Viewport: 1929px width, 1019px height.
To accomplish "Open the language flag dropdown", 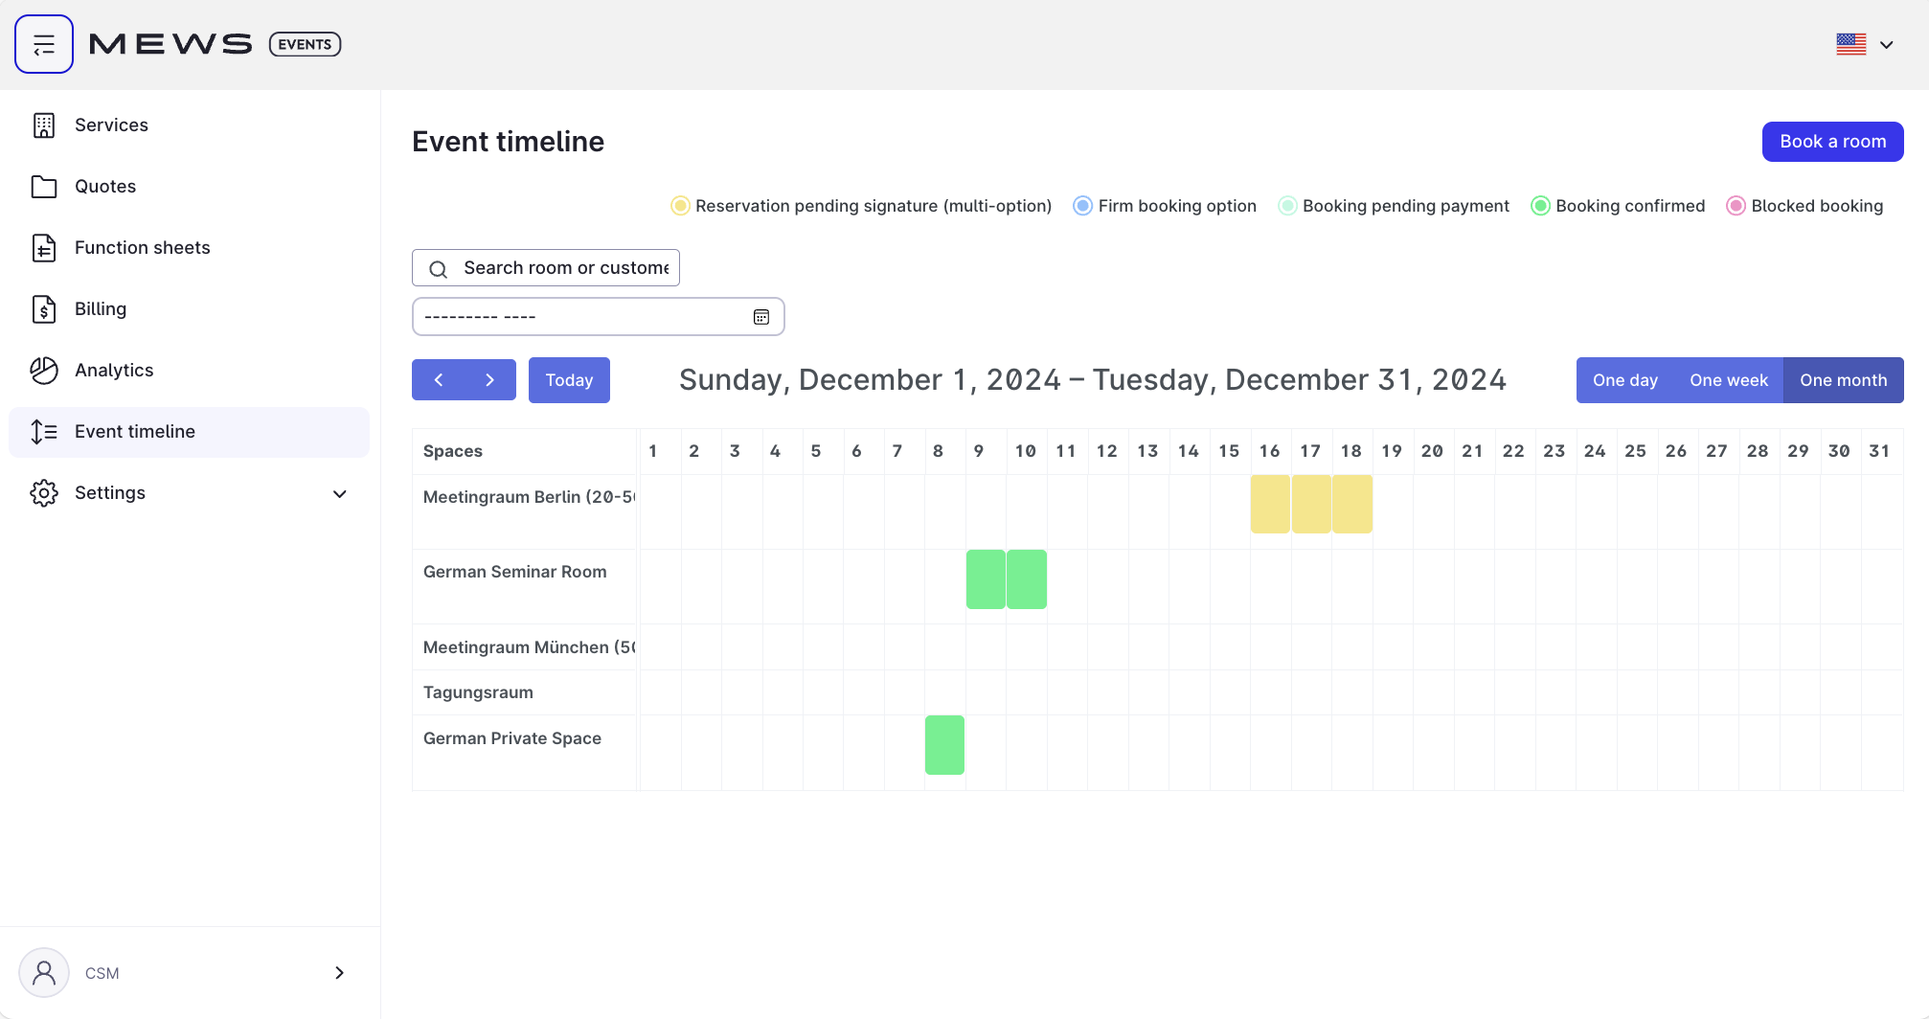I will pos(1864,44).
